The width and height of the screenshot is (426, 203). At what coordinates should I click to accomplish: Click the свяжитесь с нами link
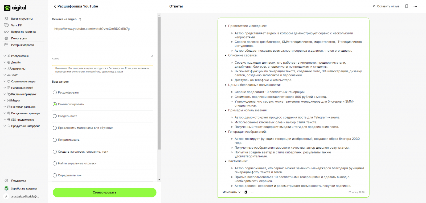112,72
